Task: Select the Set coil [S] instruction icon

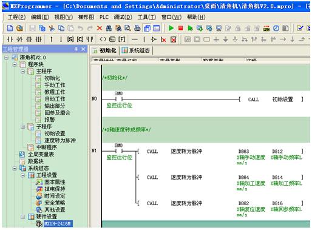Action: click(x=70, y=39)
